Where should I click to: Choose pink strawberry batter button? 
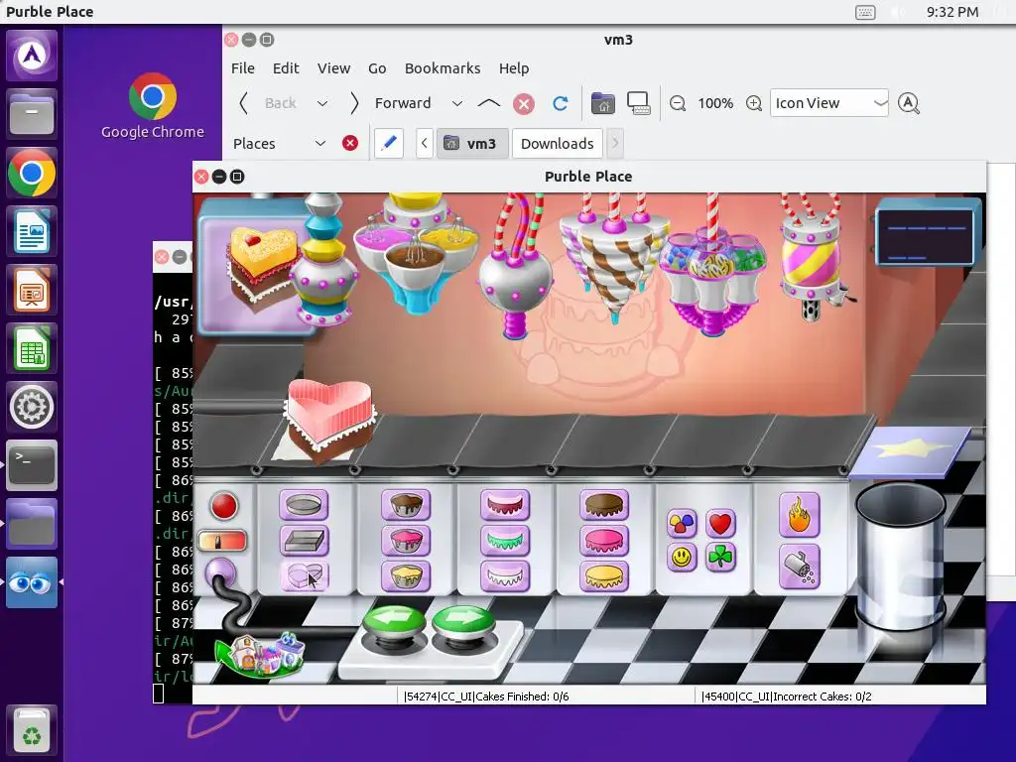point(406,540)
